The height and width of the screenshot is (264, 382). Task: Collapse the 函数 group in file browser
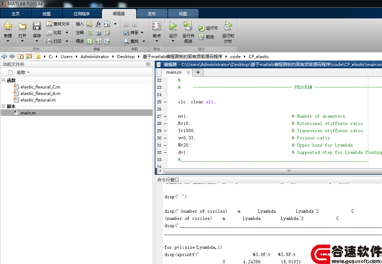coord(3,80)
